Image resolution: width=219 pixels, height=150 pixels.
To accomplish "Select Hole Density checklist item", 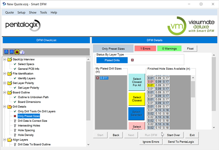I will pos(26,135).
